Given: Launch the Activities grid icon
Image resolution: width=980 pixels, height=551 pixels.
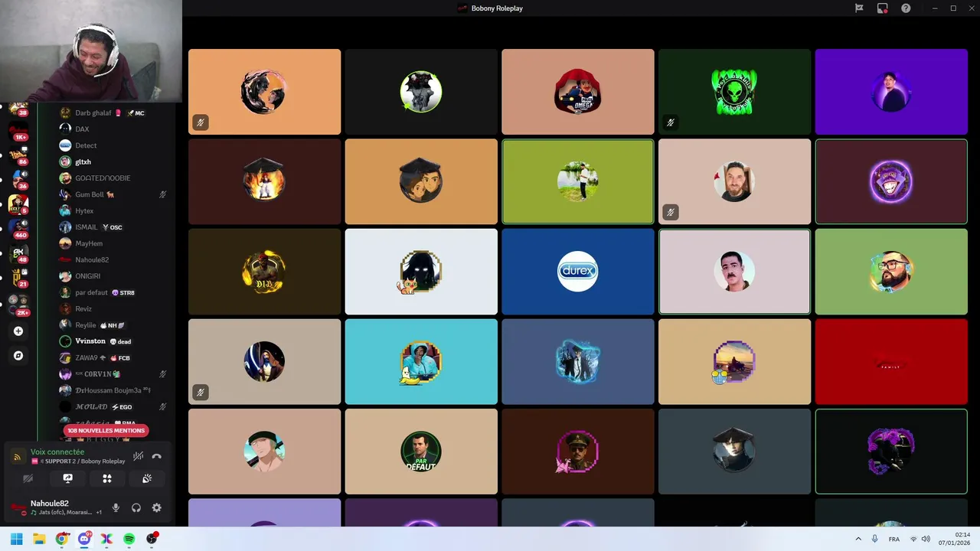Looking at the screenshot, I should (107, 478).
